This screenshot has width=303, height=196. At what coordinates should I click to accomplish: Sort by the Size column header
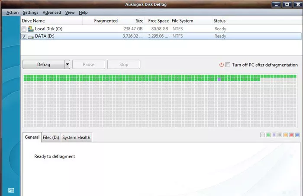point(132,21)
